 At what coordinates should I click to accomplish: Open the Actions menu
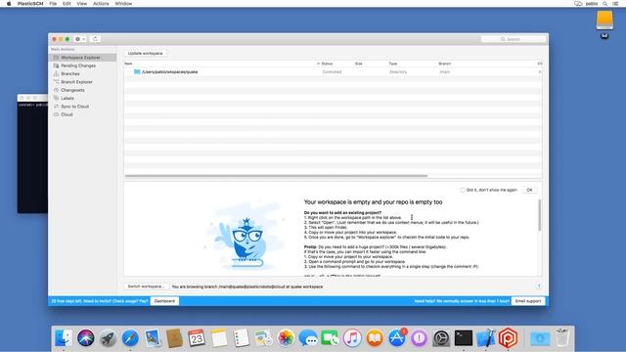coord(101,4)
